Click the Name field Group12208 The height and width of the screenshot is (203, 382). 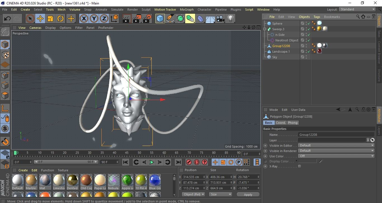coord(336,135)
